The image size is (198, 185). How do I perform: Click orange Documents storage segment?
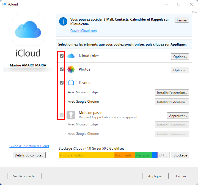(x=125, y=155)
